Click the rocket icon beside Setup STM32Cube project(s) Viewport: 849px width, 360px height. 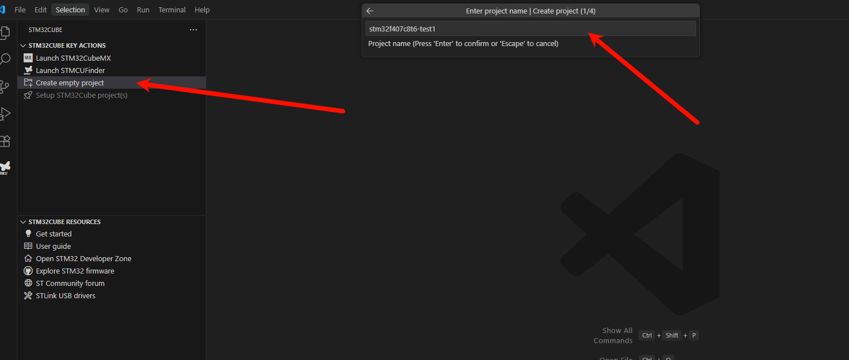28,95
